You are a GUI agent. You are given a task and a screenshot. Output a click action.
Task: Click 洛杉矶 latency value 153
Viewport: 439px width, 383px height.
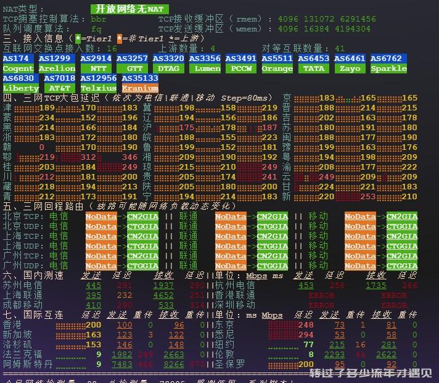point(93,344)
